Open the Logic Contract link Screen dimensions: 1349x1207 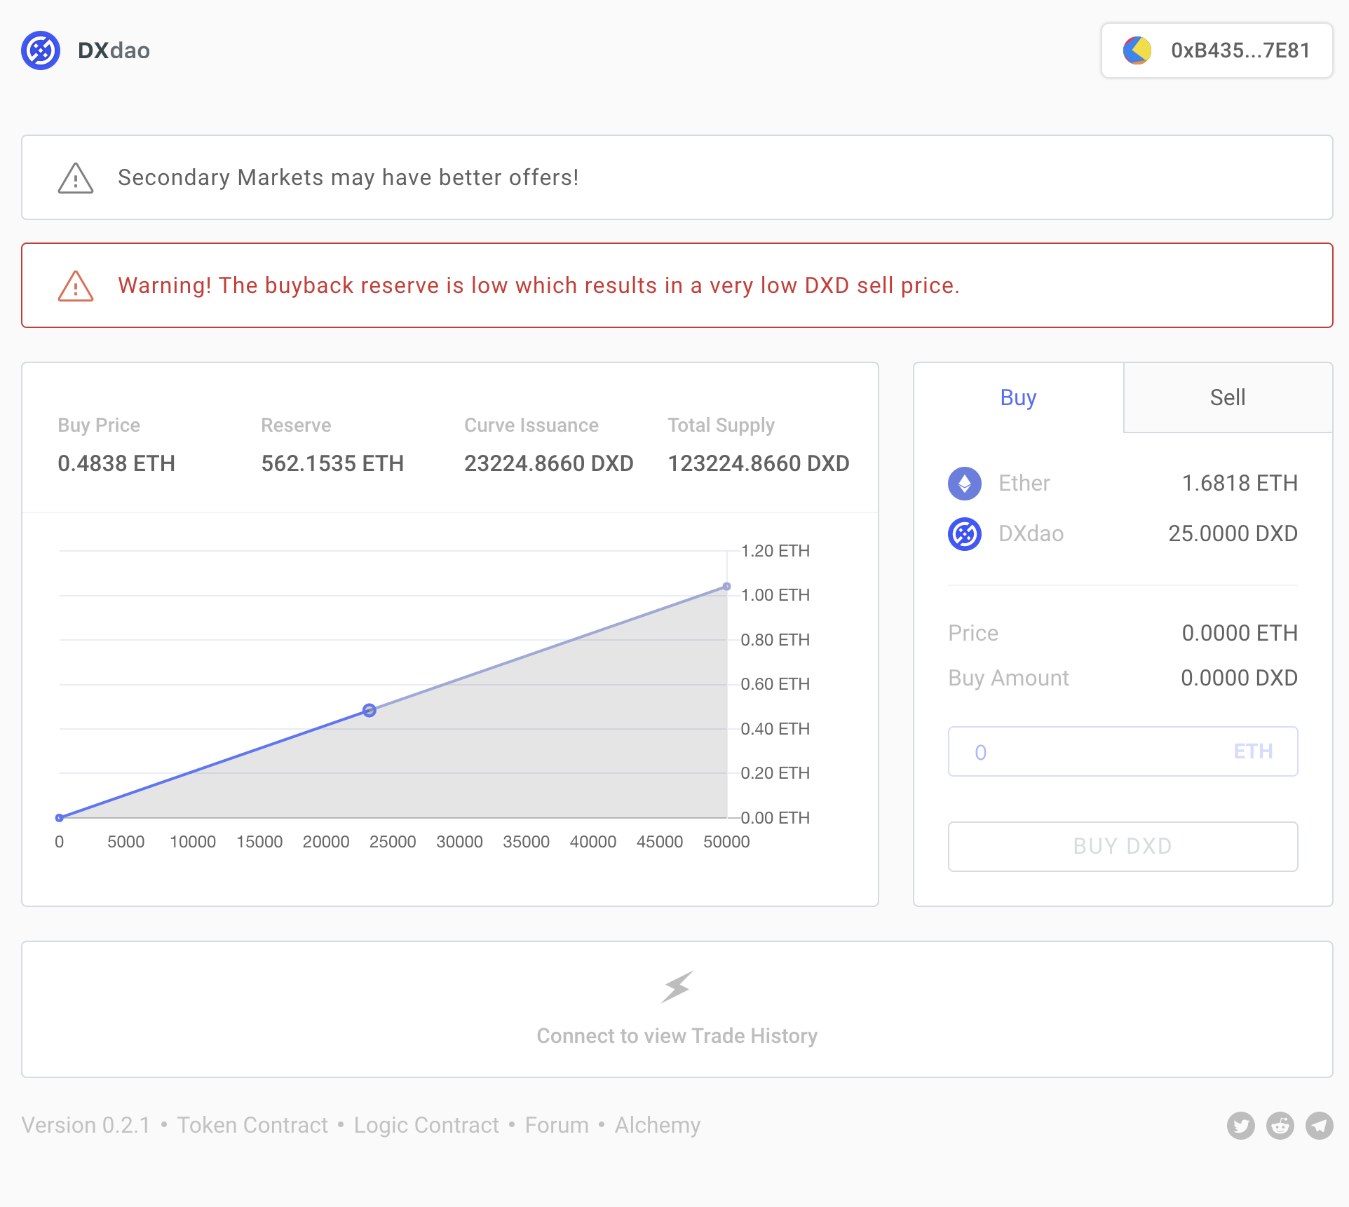click(x=426, y=1125)
